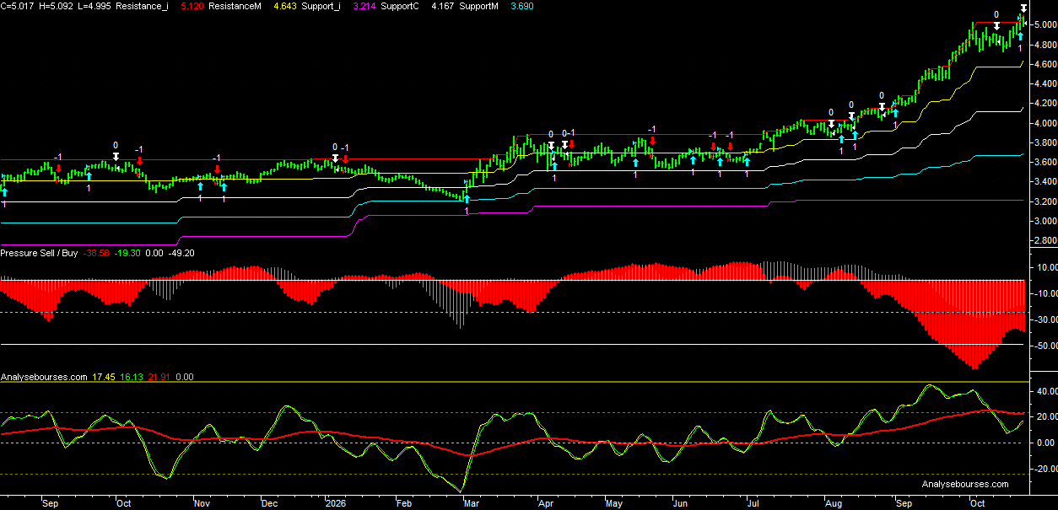Click the 4.200 price axis label
Image resolution: width=1058 pixels, height=510 pixels.
(x=1045, y=103)
